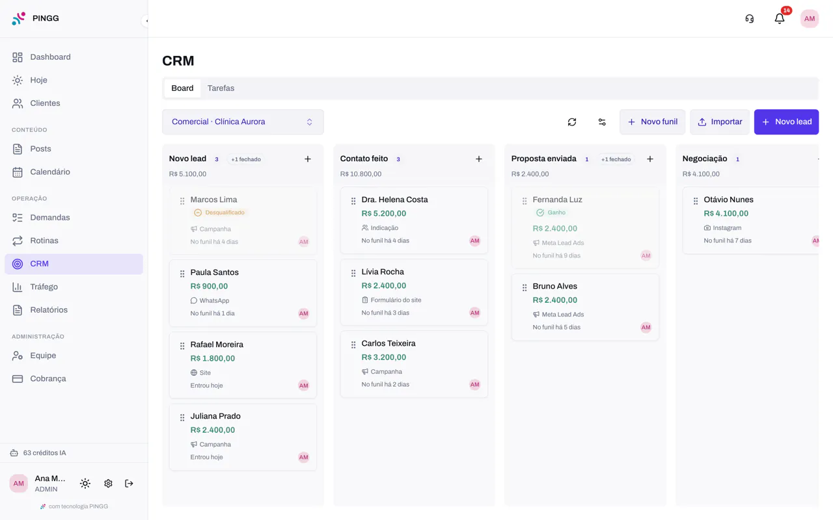Go to Dashboard in the sidebar
Viewport: 833px width, 520px height.
click(74, 57)
